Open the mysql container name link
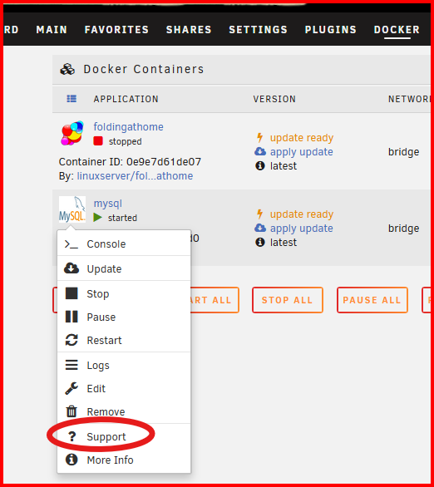Viewport: 434px width, 487px height. point(108,204)
